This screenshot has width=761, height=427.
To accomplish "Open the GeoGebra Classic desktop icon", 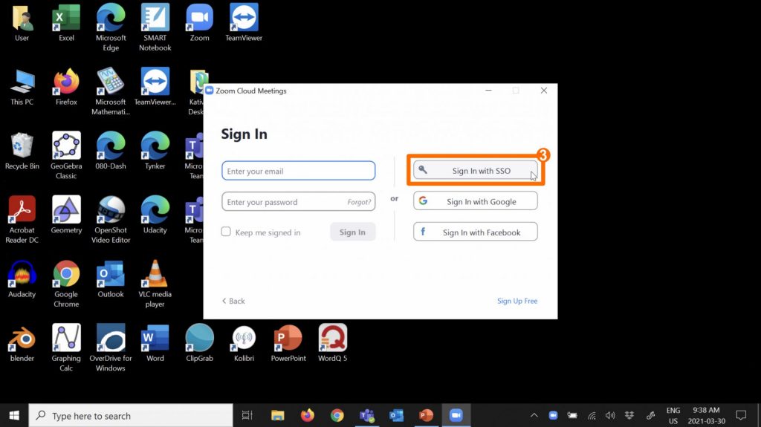I will (x=66, y=148).
